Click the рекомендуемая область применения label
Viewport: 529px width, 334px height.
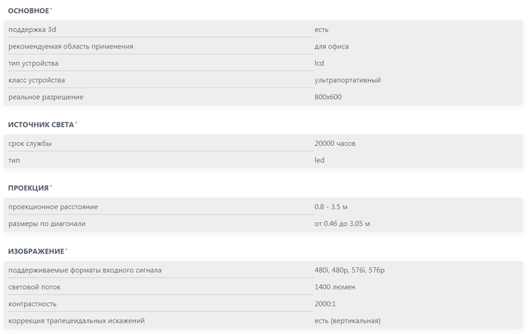(x=71, y=46)
